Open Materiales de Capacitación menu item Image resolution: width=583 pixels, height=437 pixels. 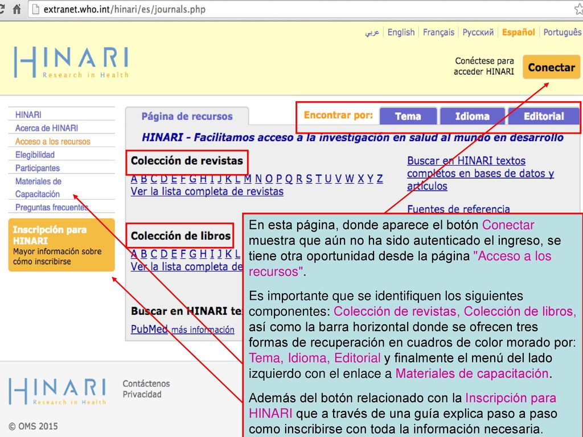coord(38,188)
